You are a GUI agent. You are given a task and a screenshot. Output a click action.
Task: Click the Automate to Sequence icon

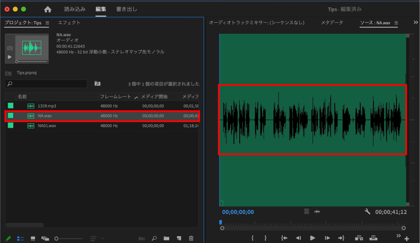tap(141, 238)
